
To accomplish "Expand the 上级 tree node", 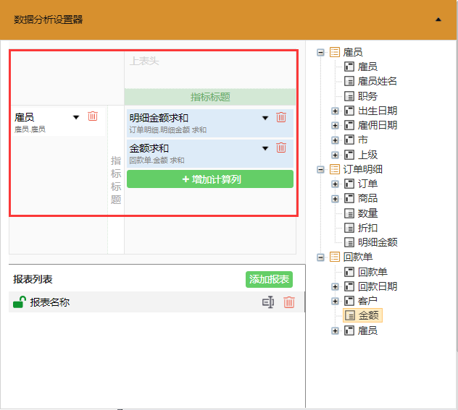I will 335,155.
